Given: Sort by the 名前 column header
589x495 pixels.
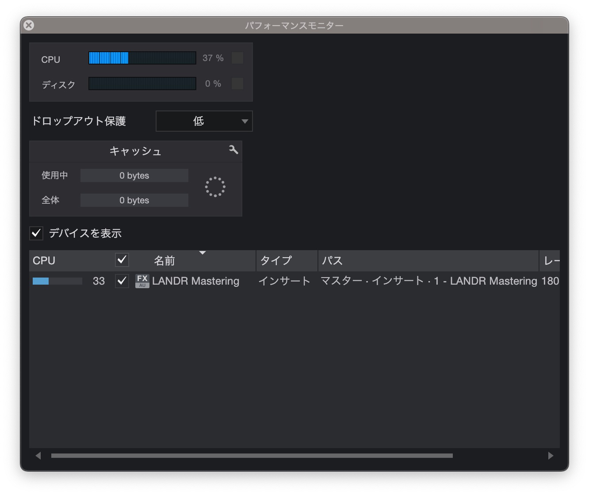Looking at the screenshot, I should [x=164, y=261].
